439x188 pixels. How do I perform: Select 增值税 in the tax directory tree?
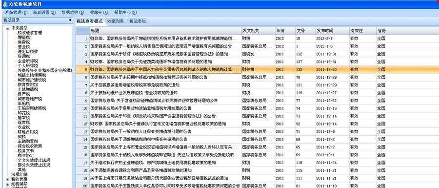tap(24, 38)
